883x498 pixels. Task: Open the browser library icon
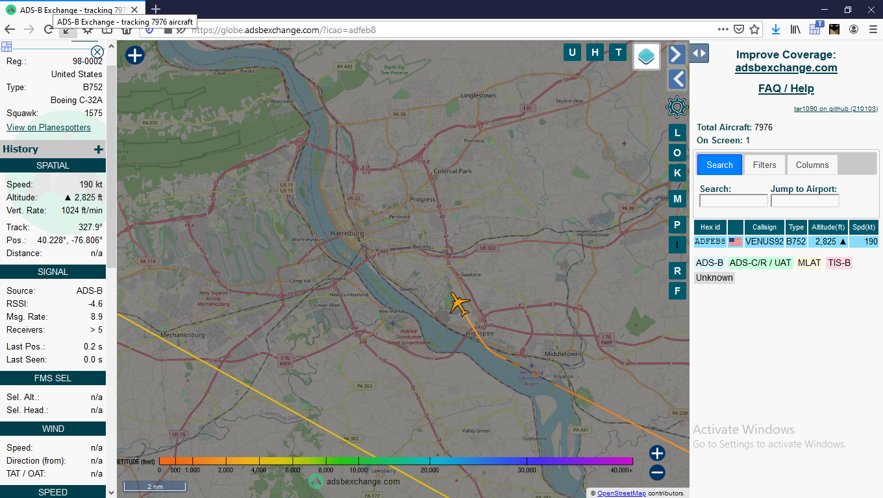pos(795,29)
